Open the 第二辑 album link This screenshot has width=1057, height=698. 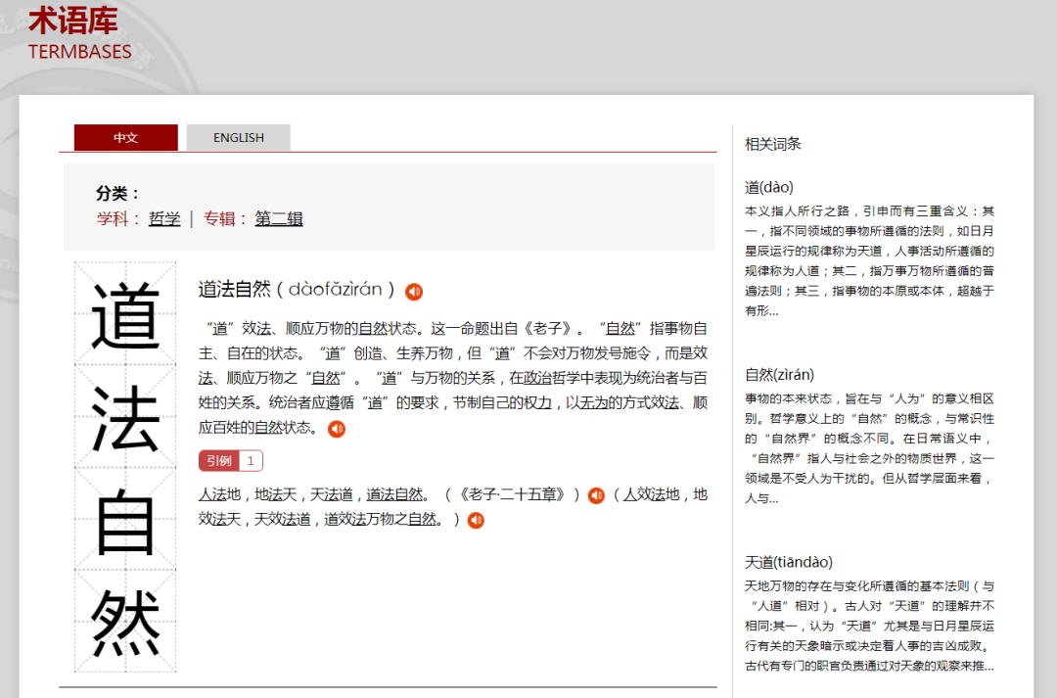point(278,218)
